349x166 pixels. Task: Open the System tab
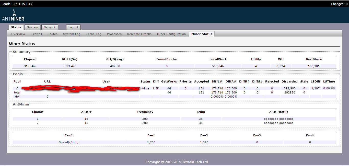coord(32,27)
